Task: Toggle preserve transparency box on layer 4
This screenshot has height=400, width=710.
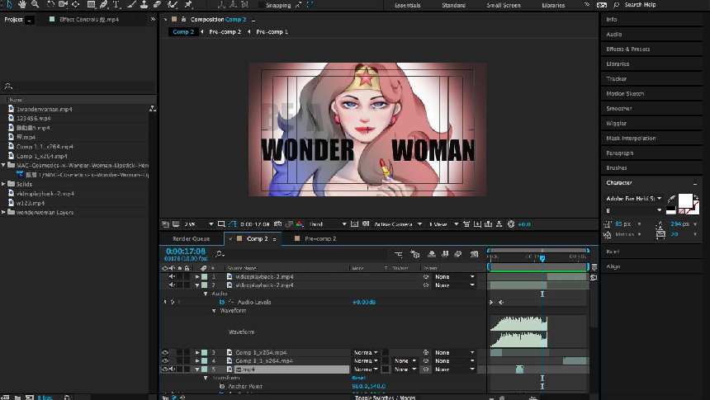Action: click(x=386, y=361)
